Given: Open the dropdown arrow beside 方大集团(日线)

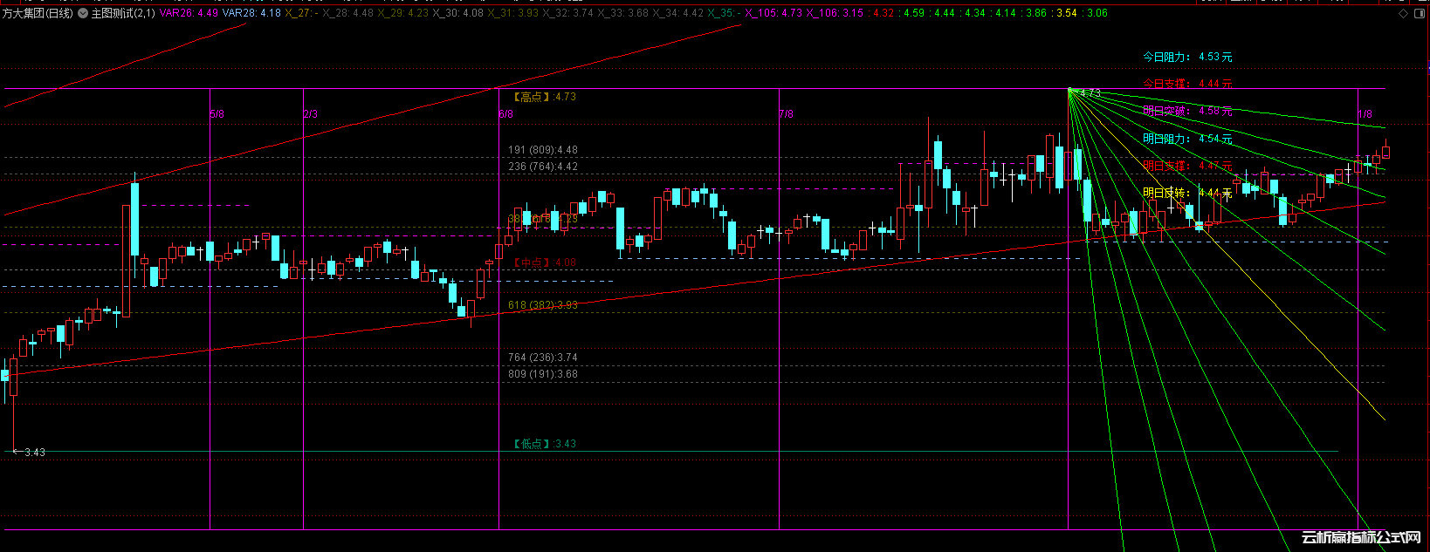Looking at the screenshot, I should (x=83, y=14).
